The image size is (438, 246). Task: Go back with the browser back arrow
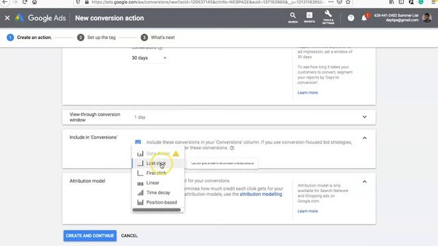(x=5, y=2)
